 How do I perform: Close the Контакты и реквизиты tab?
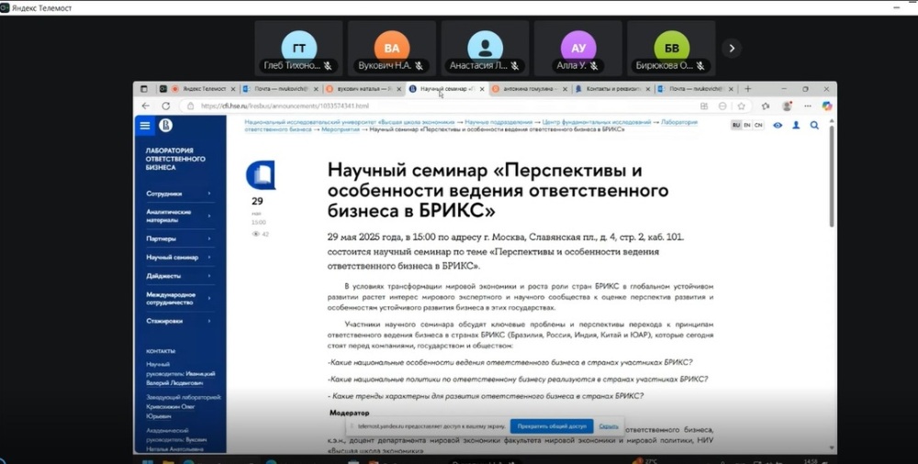tap(649, 89)
